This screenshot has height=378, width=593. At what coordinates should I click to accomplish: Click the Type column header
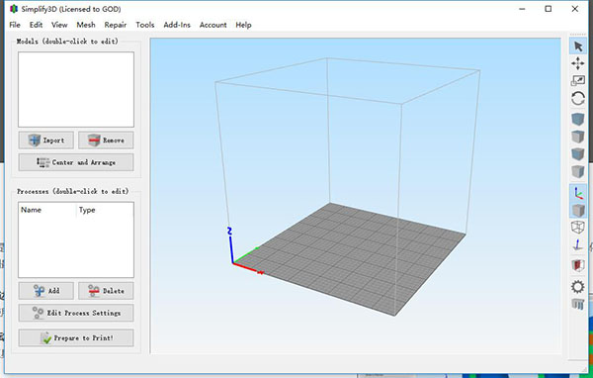(87, 210)
